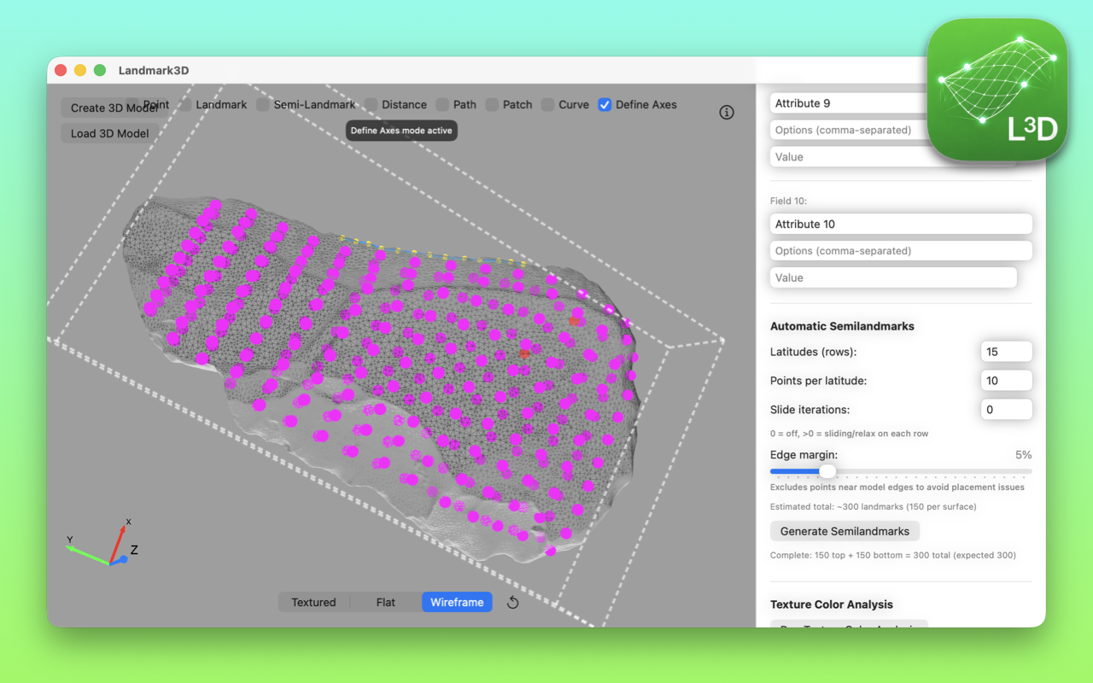Screen dimensions: 1093x683
Task: Click the 'Complete: 150 top + 150 bottom' status
Action: point(893,555)
